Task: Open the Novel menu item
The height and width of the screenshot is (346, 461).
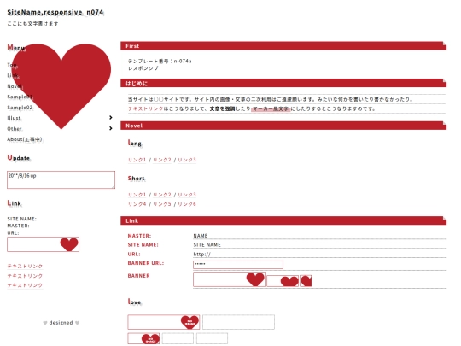Action: click(x=15, y=86)
